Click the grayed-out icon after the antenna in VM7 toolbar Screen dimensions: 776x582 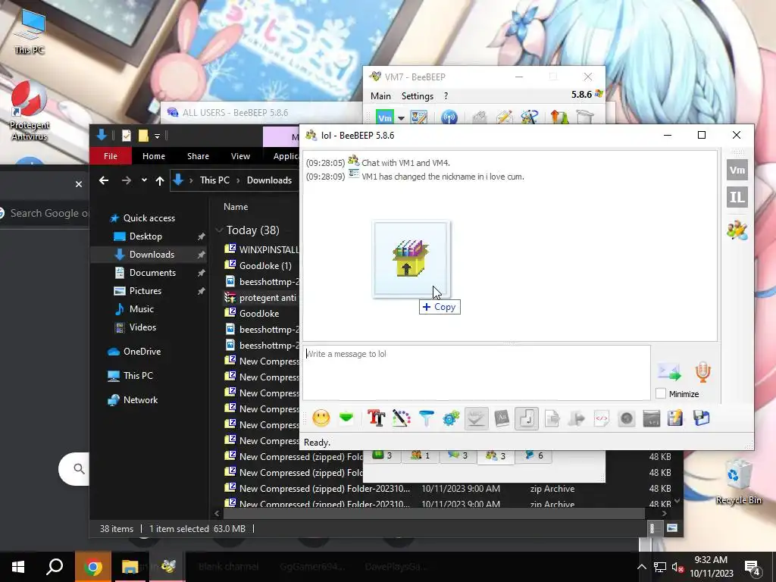479,117
